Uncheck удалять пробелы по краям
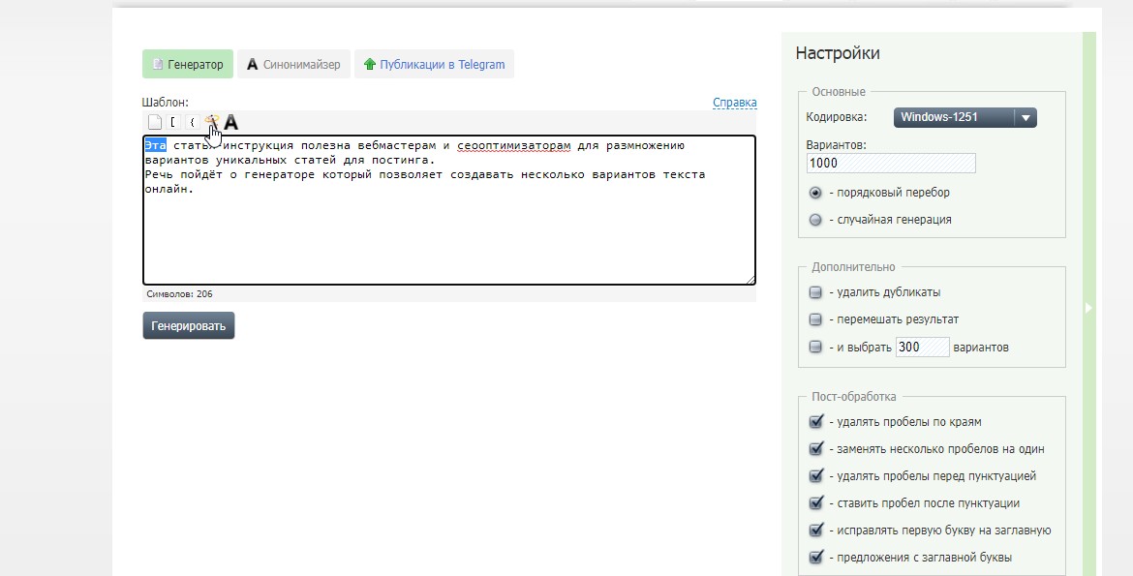The height and width of the screenshot is (576, 1133). (815, 422)
